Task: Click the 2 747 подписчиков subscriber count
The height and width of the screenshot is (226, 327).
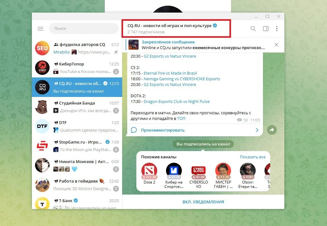Action: point(146,32)
